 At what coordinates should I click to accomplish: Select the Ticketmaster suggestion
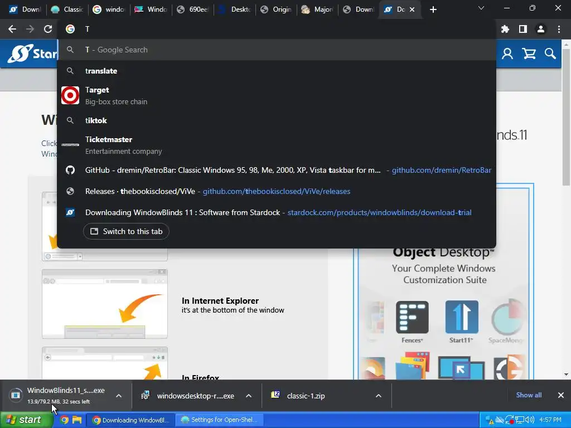click(x=277, y=145)
